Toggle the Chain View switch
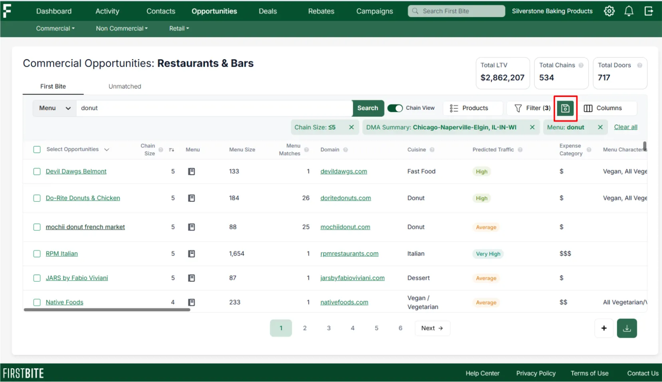662x382 pixels. pyautogui.click(x=395, y=108)
